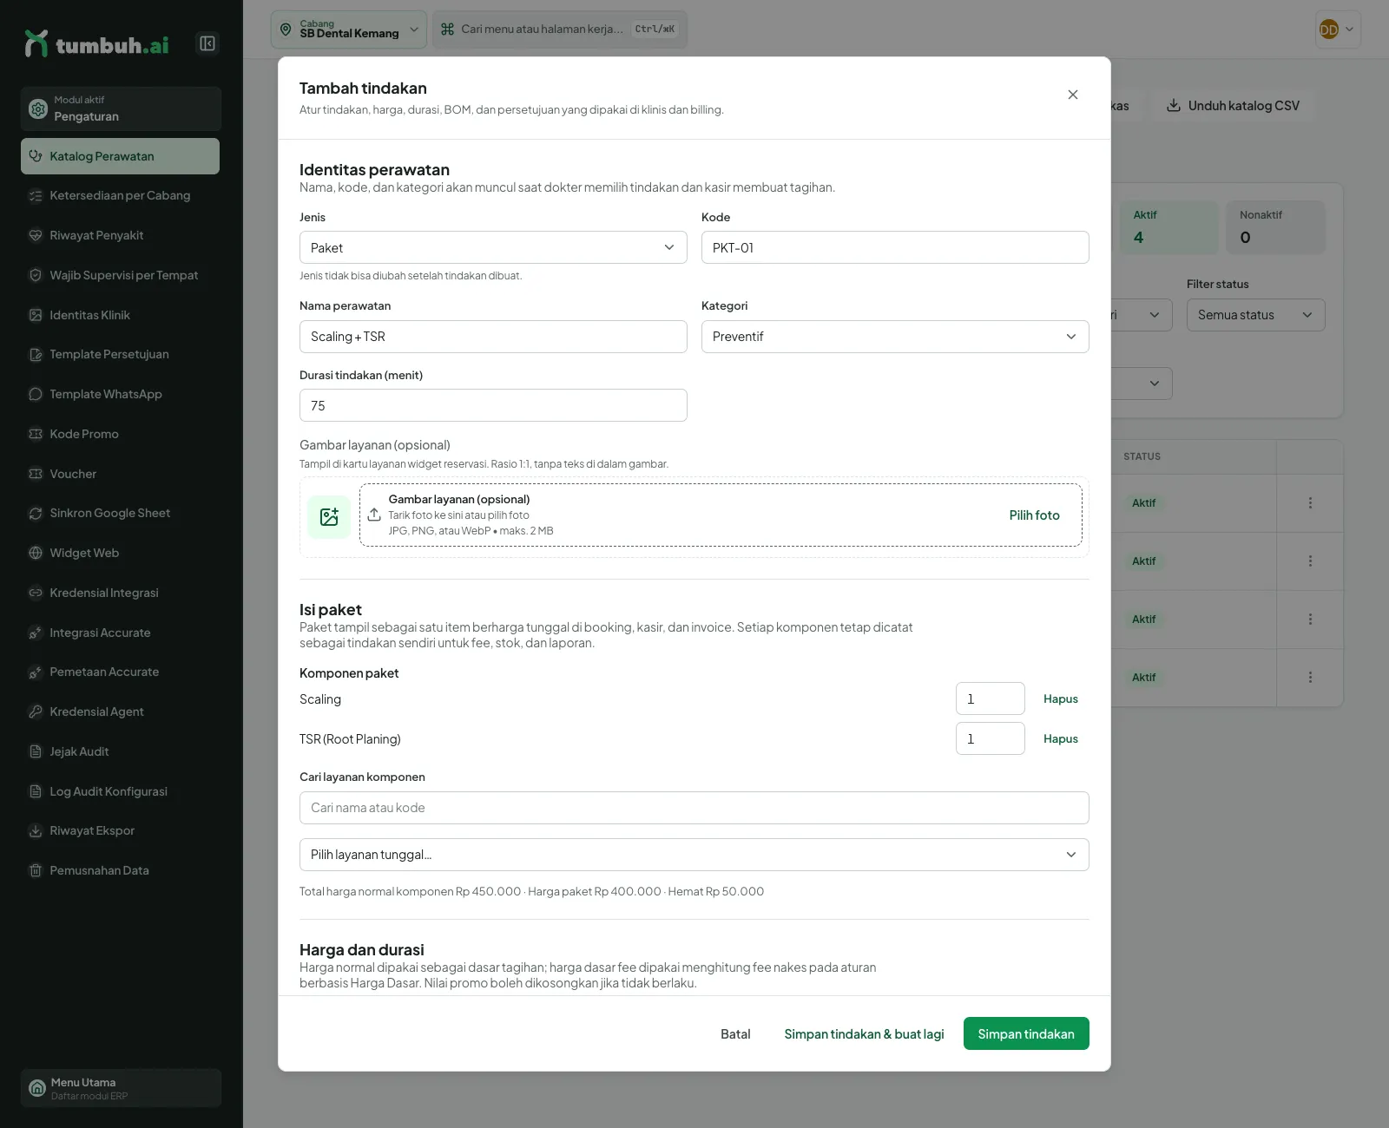
Task: Click the download icon next to Unduh katalog CSV
Action: click(x=1174, y=106)
